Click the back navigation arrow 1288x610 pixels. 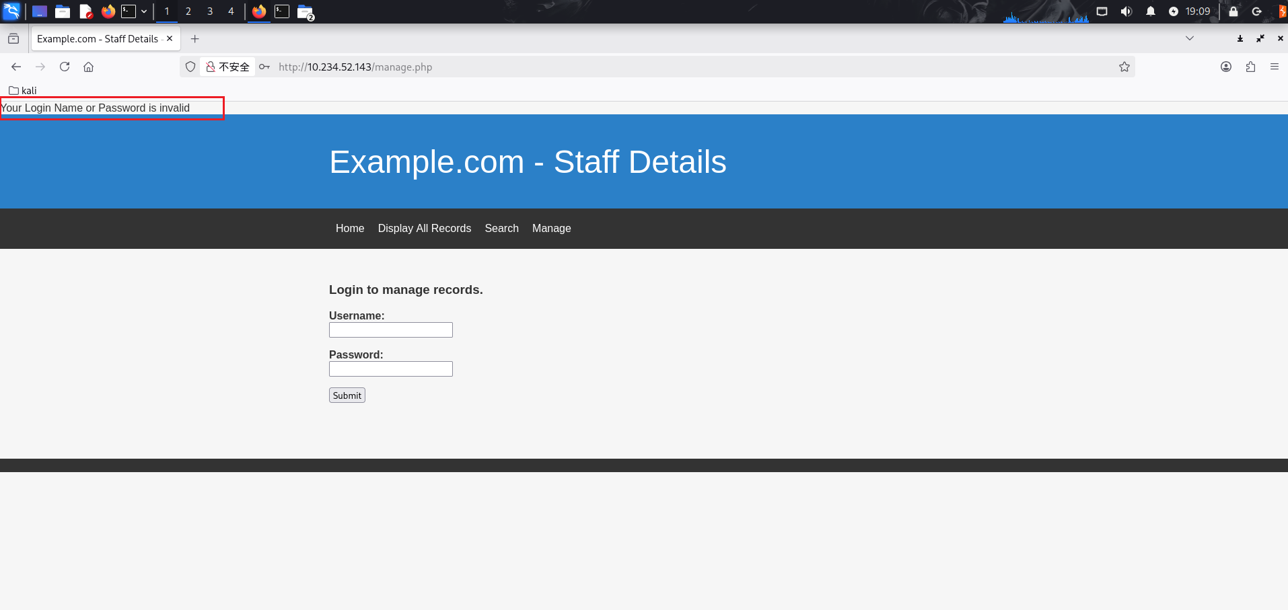click(x=16, y=67)
